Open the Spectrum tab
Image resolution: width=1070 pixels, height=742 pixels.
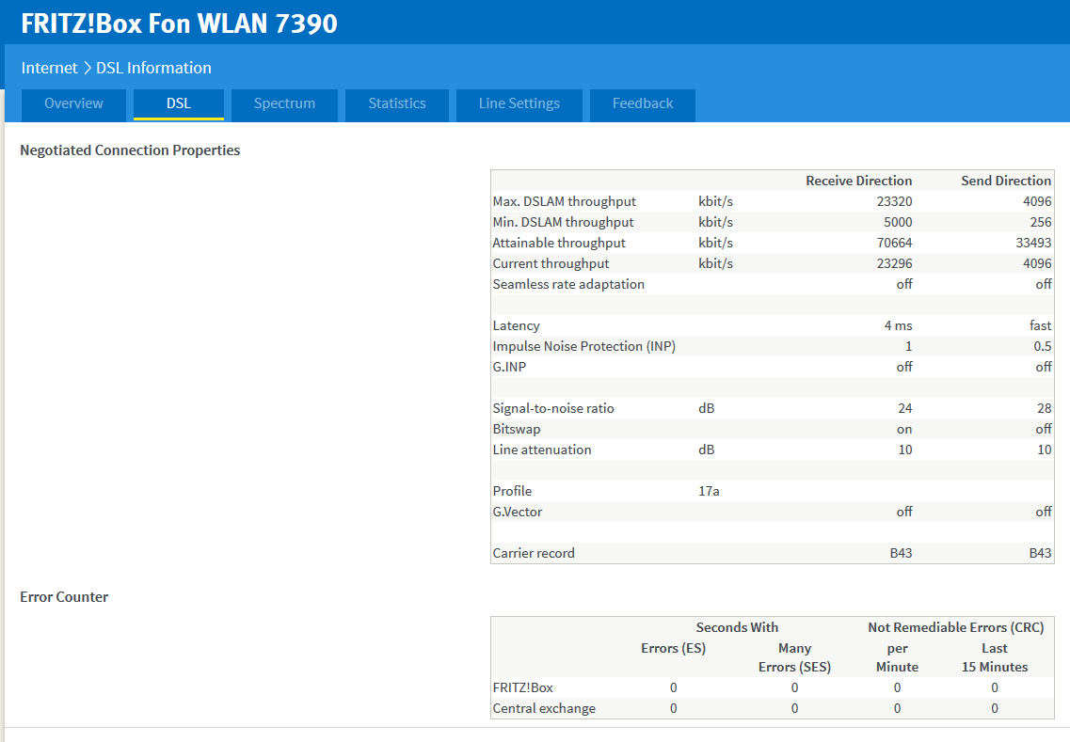click(x=284, y=103)
